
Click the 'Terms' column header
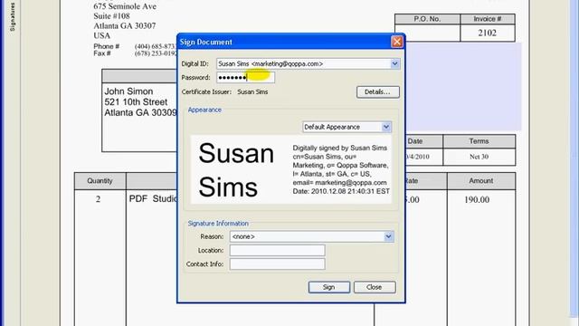coord(479,141)
